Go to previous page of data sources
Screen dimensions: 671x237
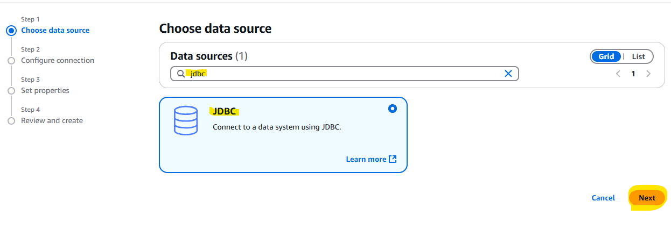[x=618, y=74]
